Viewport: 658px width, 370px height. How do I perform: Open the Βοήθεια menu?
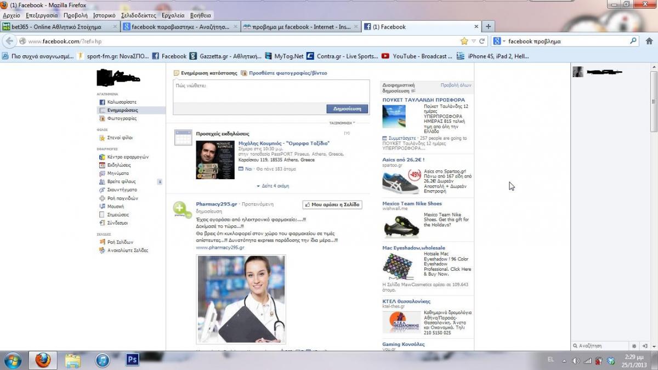click(x=200, y=15)
